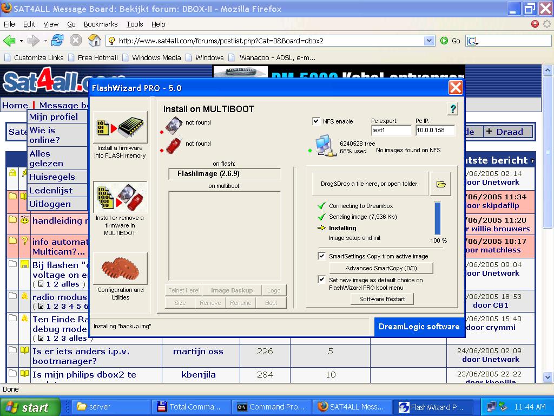The width and height of the screenshot is (554, 416).
Task: Open thread 'Is er iets anders i.p.v. bootmanager?'
Action: pos(81,356)
